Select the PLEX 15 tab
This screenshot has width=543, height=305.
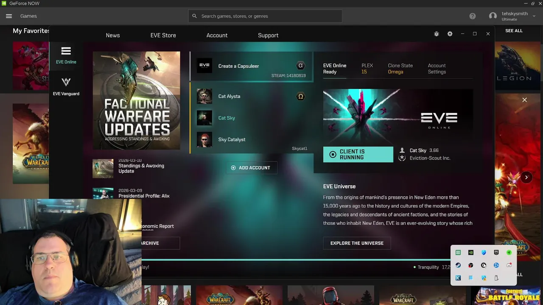[367, 69]
